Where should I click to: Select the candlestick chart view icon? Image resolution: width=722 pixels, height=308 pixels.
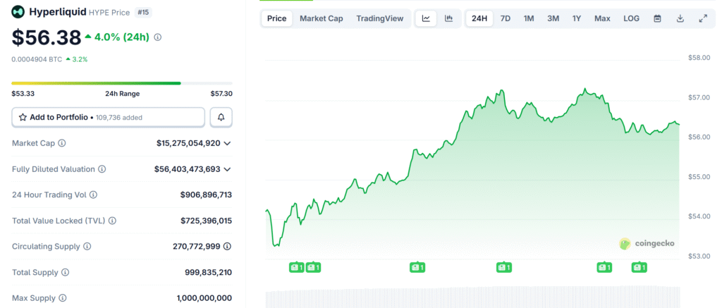(x=449, y=18)
